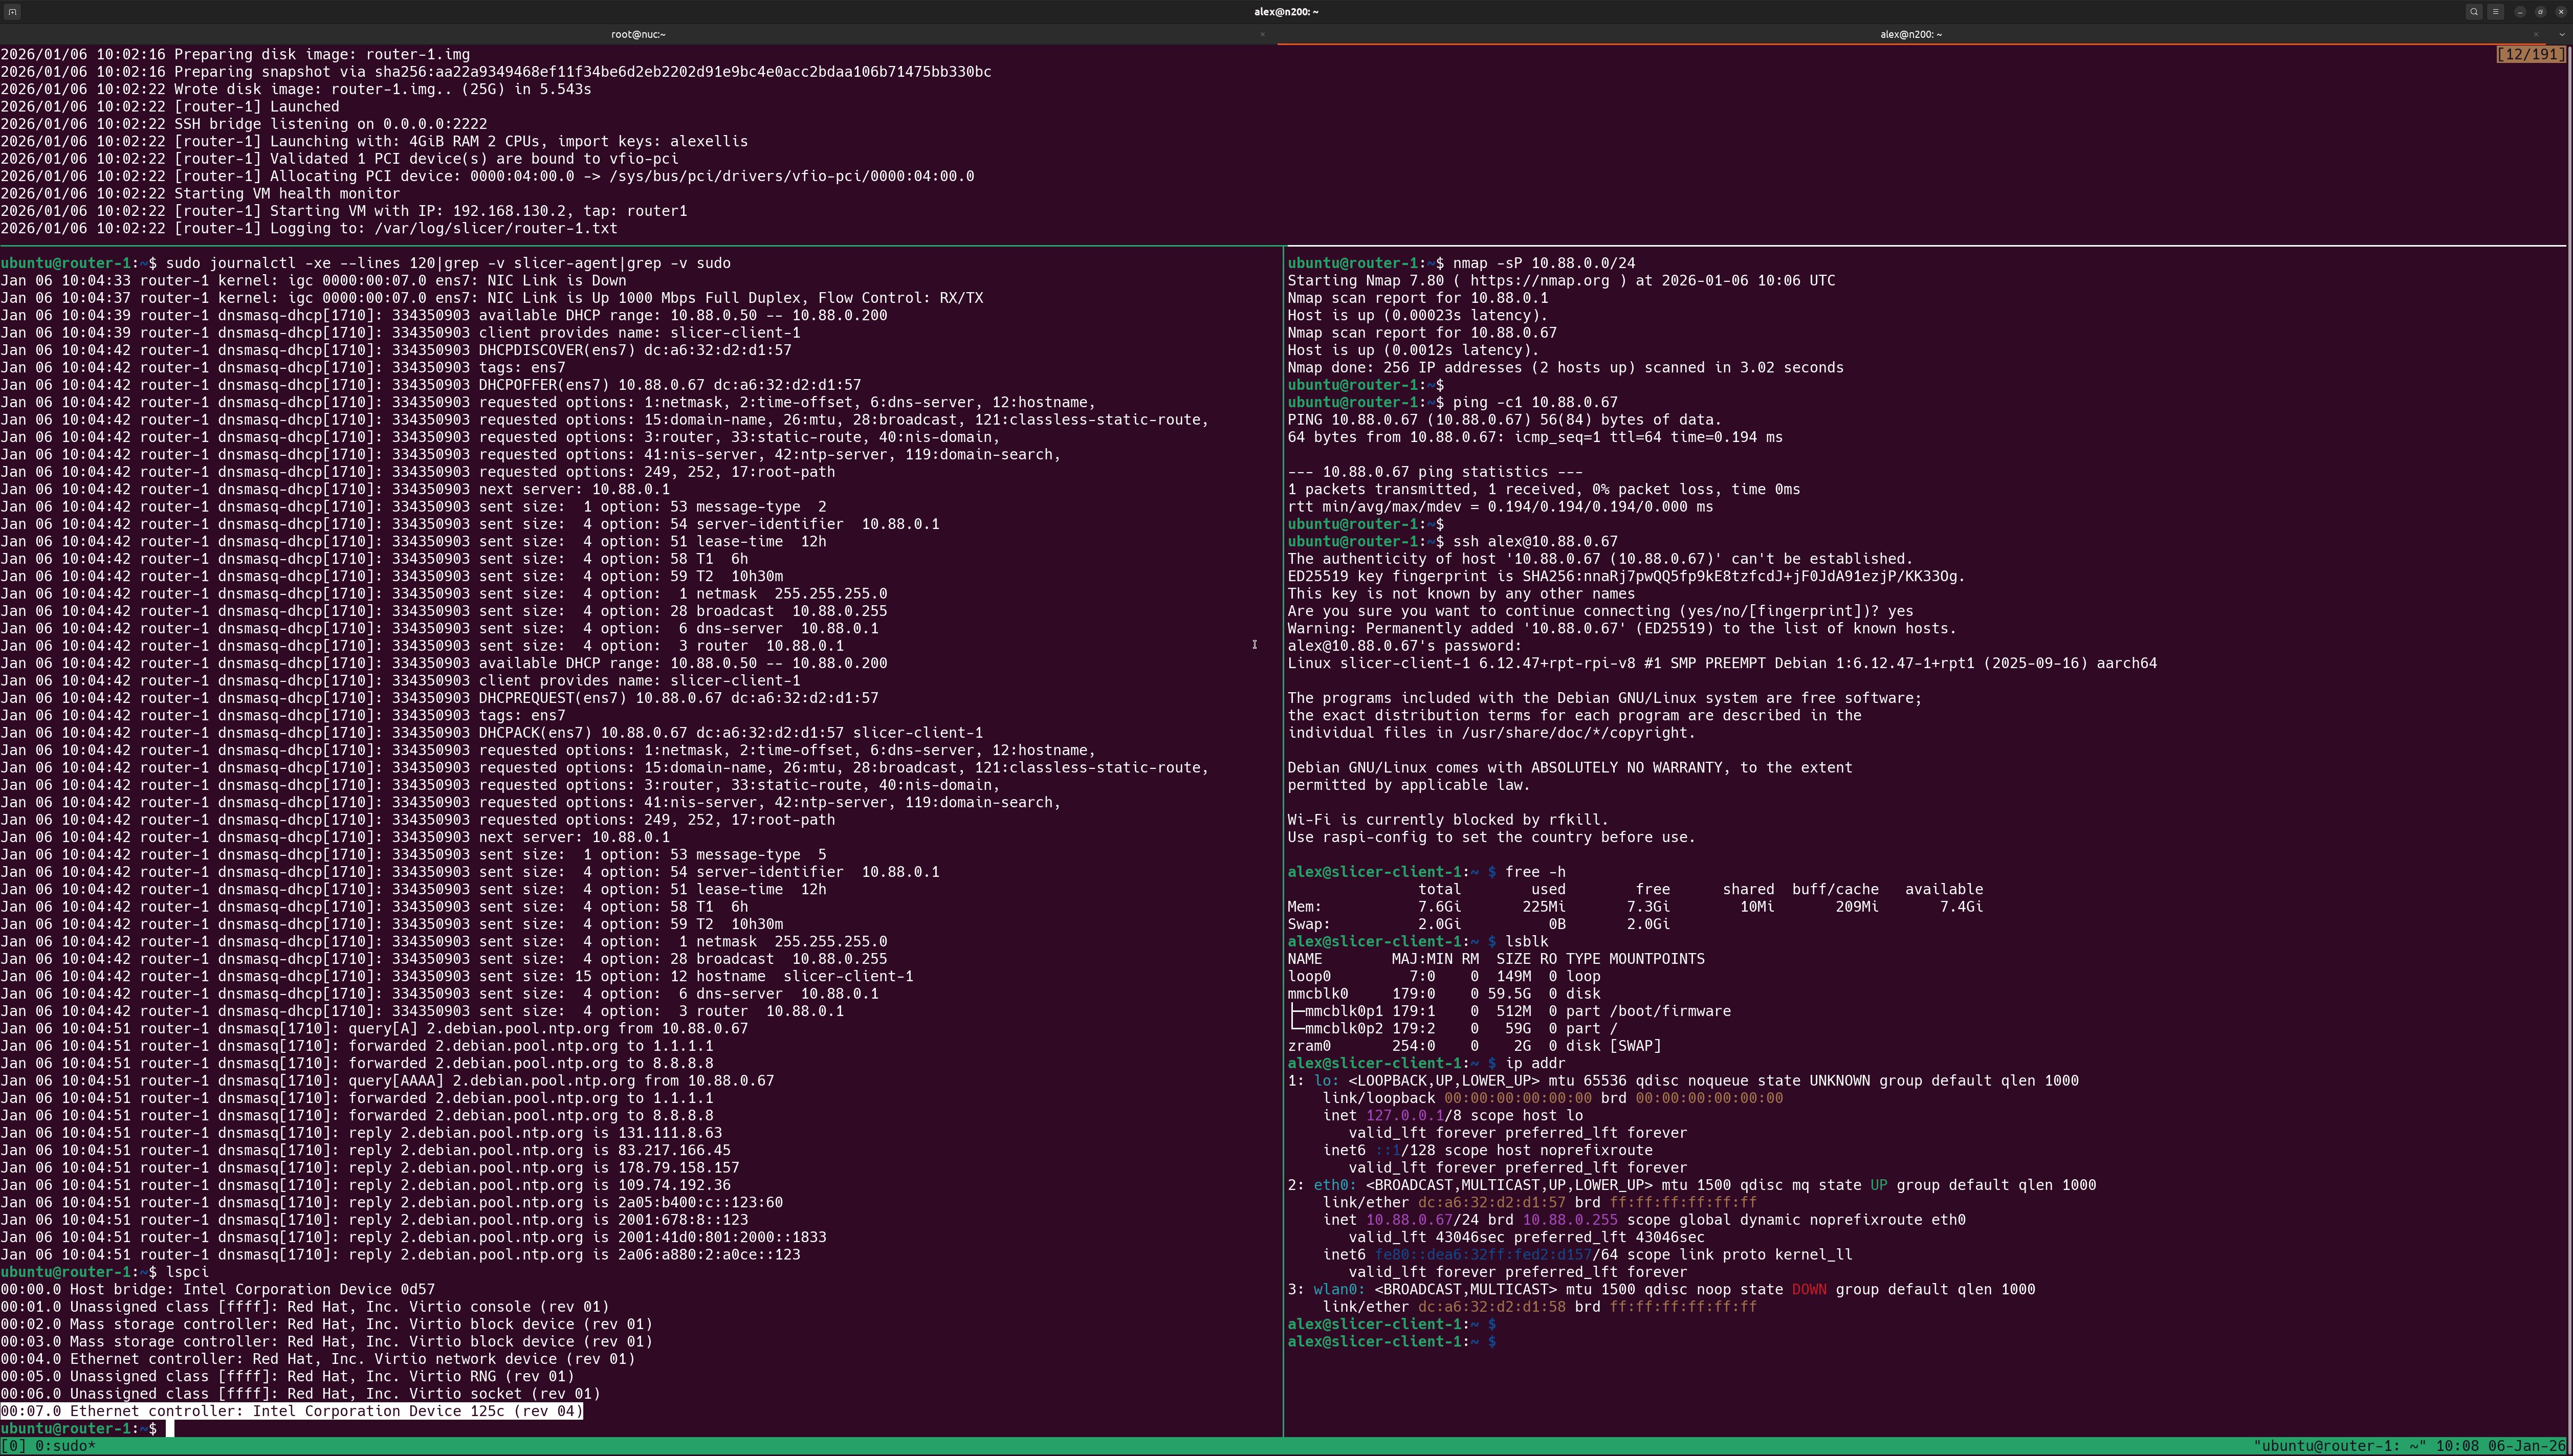Open the tab list chevron dropdown

2562,34
